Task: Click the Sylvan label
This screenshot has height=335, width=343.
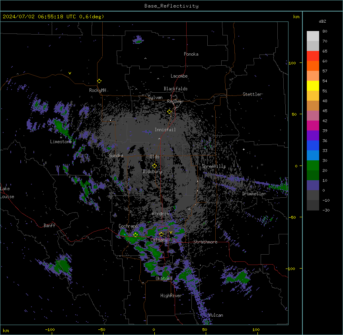Action: 155,97
